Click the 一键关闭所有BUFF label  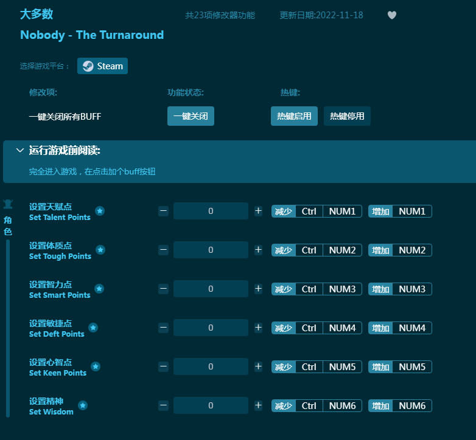point(65,116)
